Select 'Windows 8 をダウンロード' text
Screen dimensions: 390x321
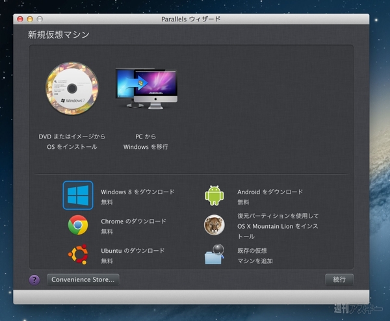138,192
